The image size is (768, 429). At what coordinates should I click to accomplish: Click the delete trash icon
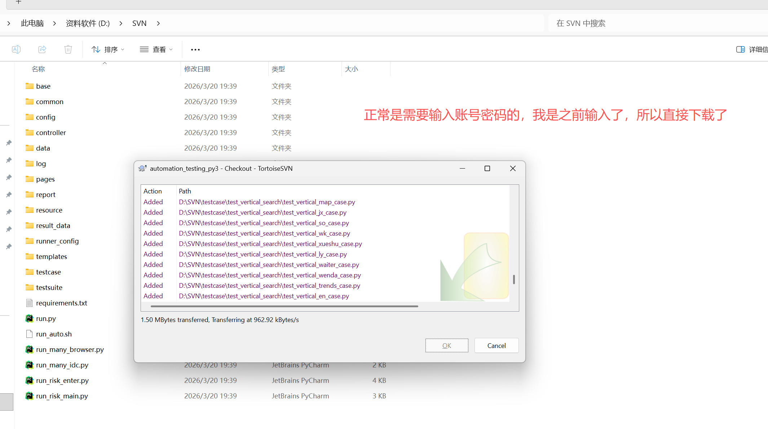[68, 49]
